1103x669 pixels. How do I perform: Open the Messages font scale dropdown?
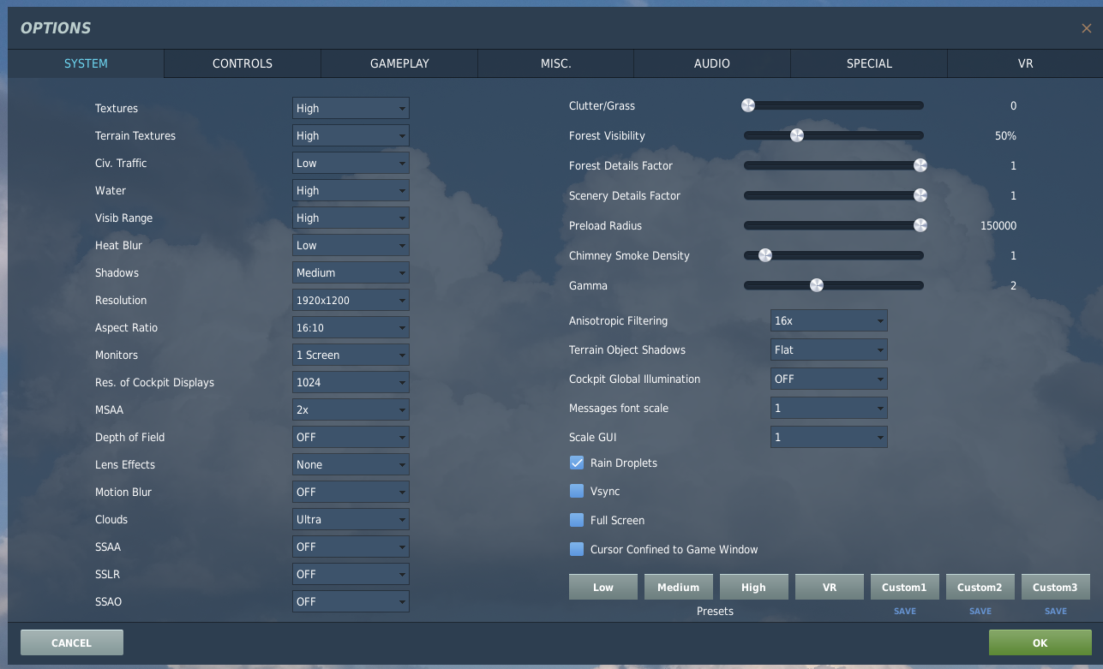pos(829,408)
